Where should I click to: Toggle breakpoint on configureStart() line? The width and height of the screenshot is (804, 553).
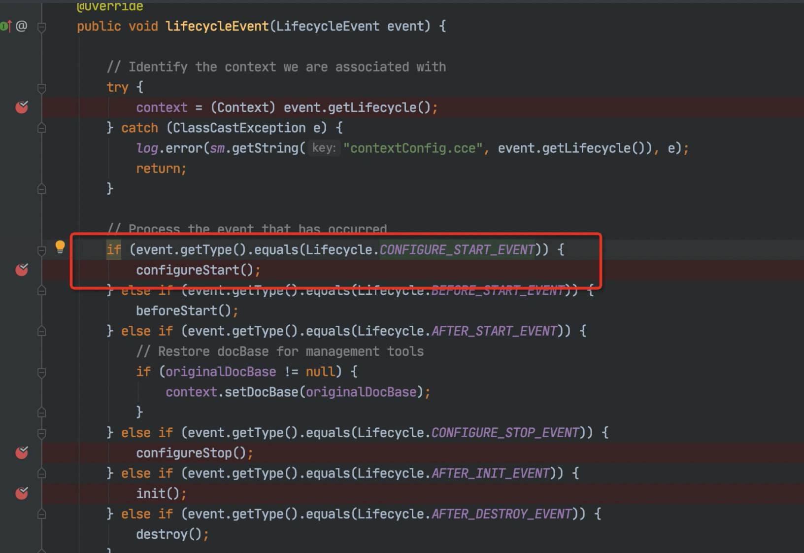pyautogui.click(x=22, y=270)
